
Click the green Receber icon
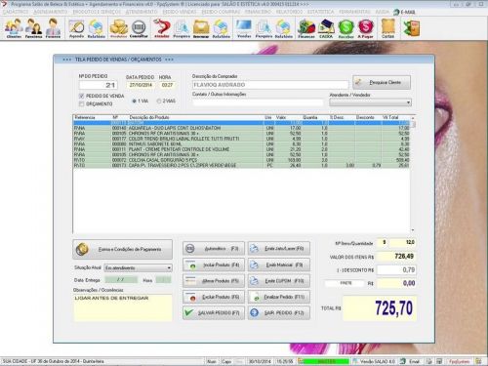click(x=346, y=28)
